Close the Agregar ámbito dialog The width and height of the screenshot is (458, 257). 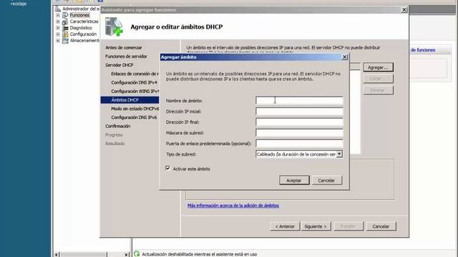345,57
